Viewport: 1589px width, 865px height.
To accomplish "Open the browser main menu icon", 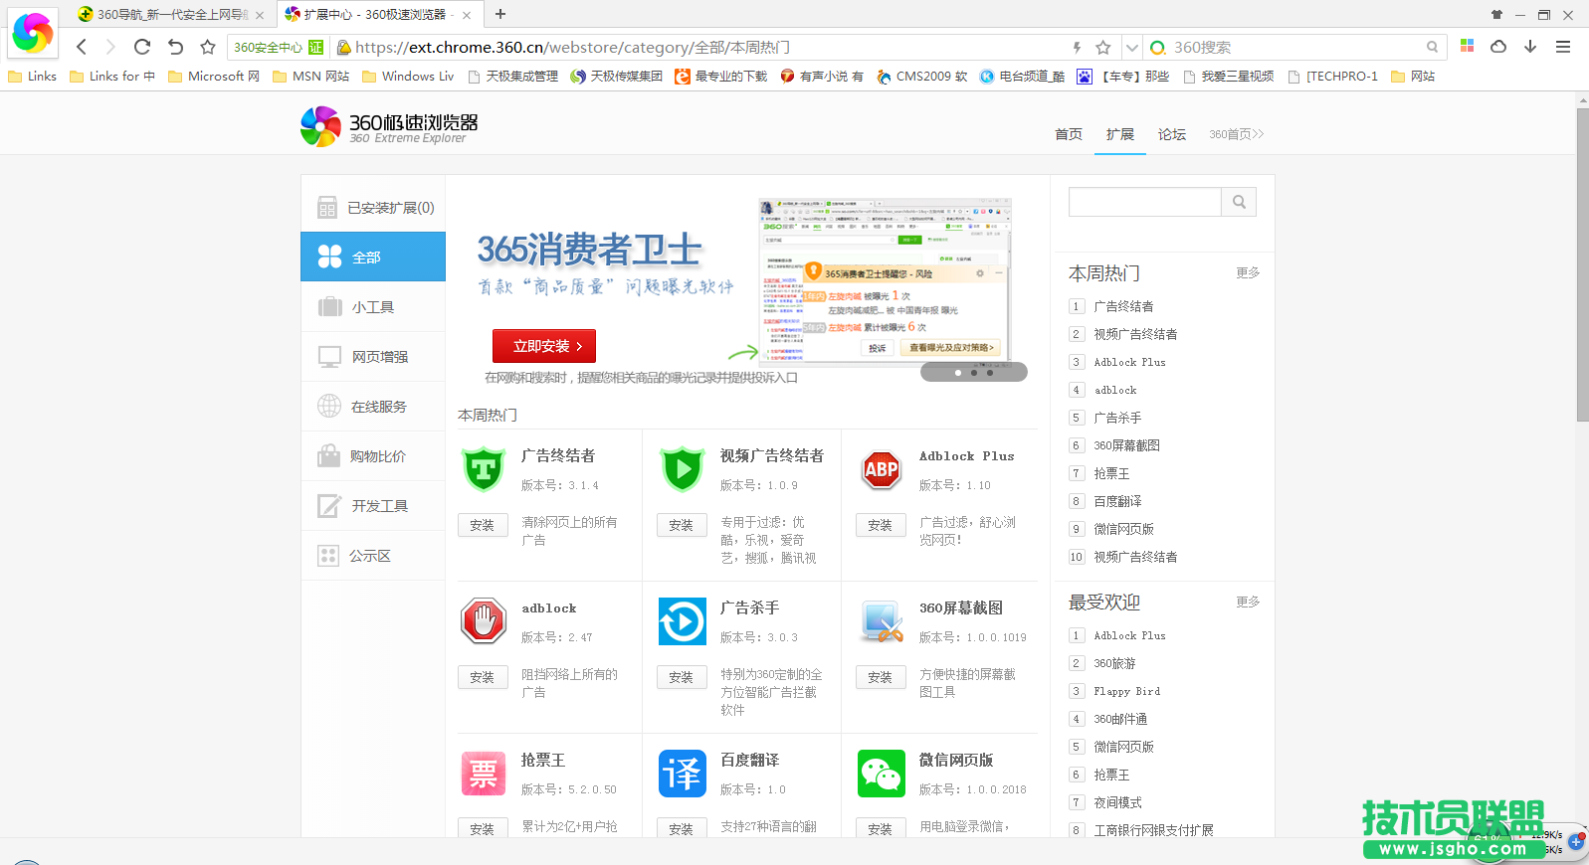I will [x=1563, y=47].
